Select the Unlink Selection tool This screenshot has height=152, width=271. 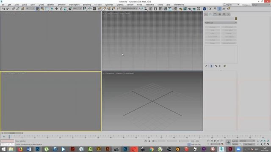[x=18, y=8]
